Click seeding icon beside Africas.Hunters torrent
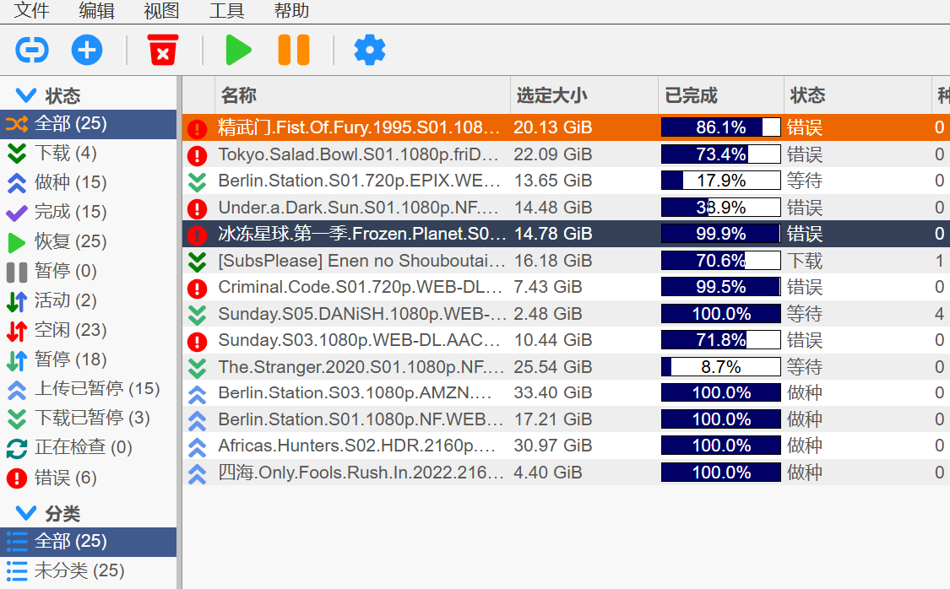 click(197, 446)
